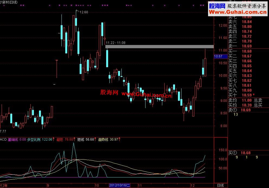The image size is (269, 188).
Task: Click the 11.50 price axis label
Action: pyautogui.click(x=223, y=38)
